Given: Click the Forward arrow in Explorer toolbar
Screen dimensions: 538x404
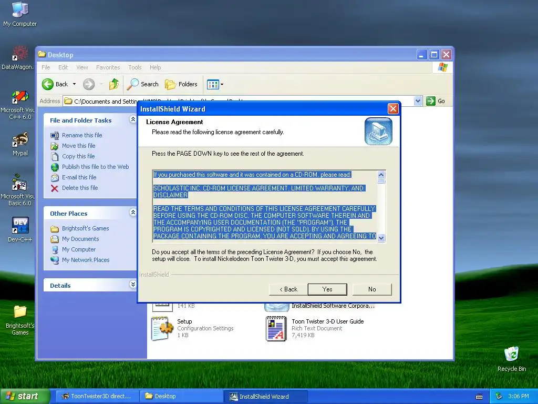Looking at the screenshot, I should pos(89,84).
